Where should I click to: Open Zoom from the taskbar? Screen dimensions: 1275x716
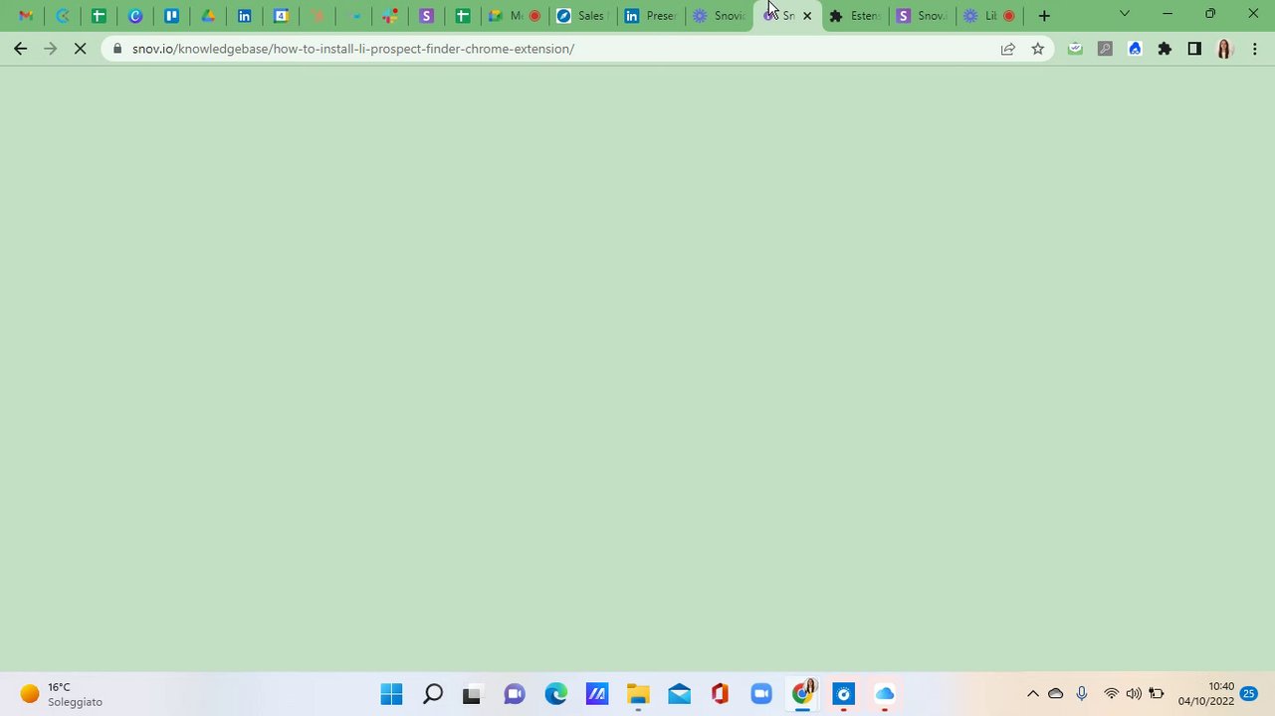(761, 694)
